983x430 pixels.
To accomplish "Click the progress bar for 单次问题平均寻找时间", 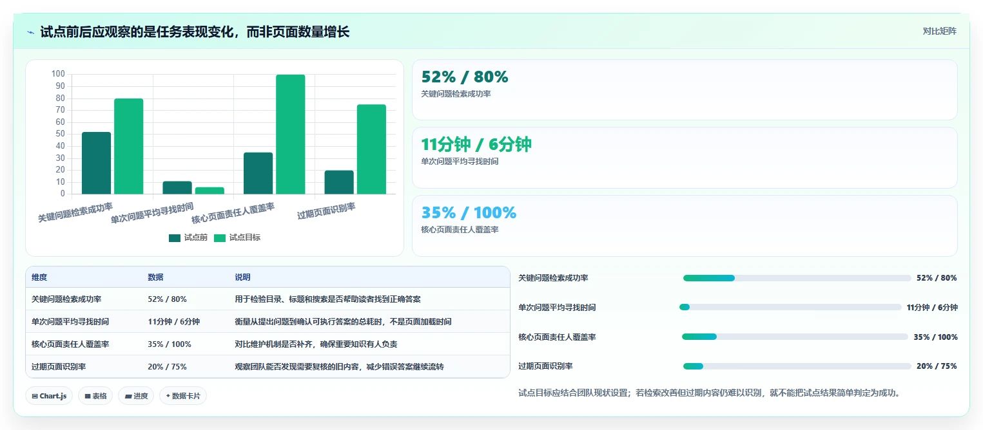I will tap(790, 307).
